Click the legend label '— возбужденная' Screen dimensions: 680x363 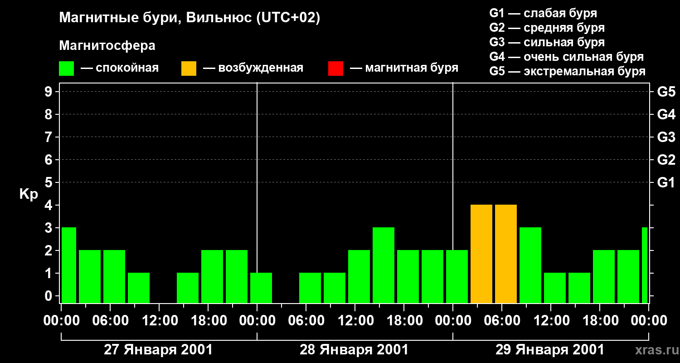pyautogui.click(x=253, y=69)
